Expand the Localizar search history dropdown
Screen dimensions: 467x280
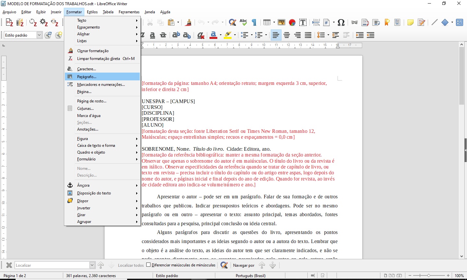(x=92, y=265)
